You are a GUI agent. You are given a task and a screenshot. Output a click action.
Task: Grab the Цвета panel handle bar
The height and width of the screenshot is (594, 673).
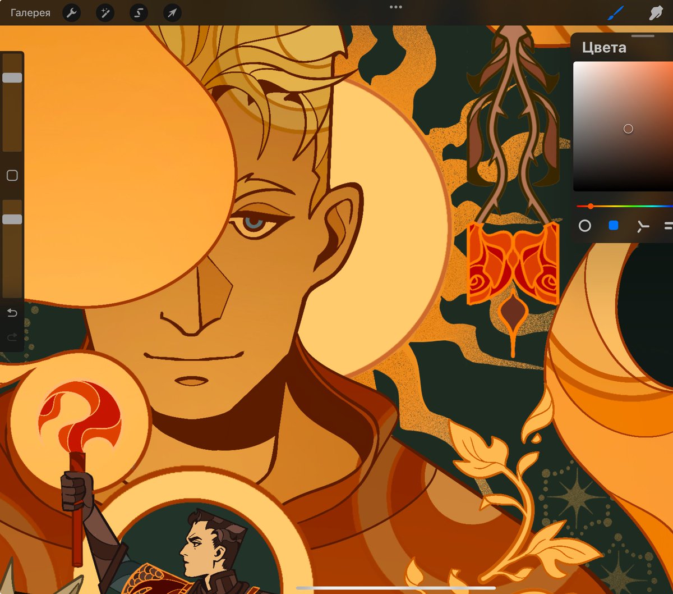coord(643,36)
